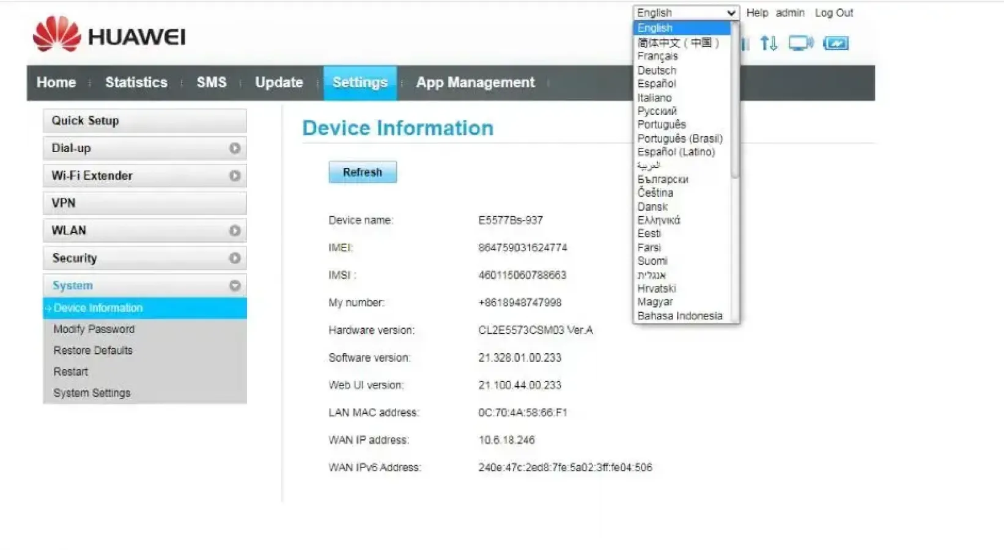Expand the WLAN section arrow
This screenshot has height=550, width=1004.
tap(234, 231)
